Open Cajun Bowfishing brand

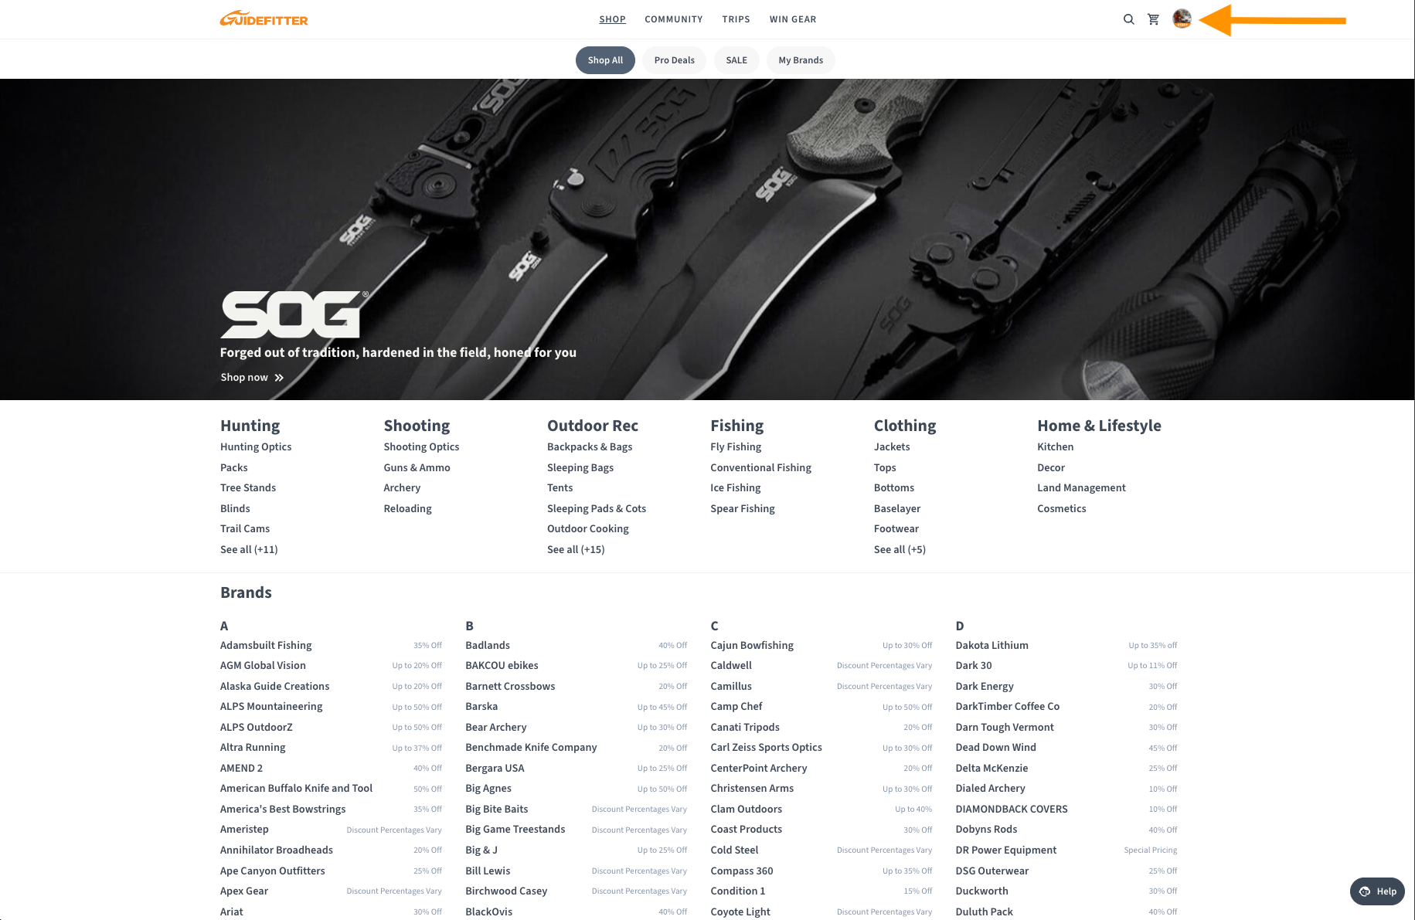click(752, 646)
